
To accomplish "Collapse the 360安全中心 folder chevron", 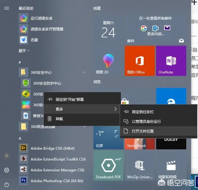I will click(x=84, y=73).
